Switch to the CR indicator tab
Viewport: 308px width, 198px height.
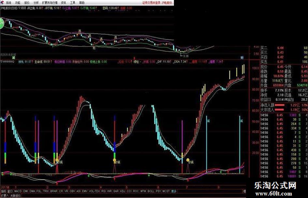click(61, 191)
